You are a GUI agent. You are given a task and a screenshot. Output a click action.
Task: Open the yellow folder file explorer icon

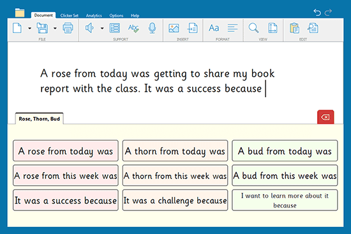coord(20,13)
